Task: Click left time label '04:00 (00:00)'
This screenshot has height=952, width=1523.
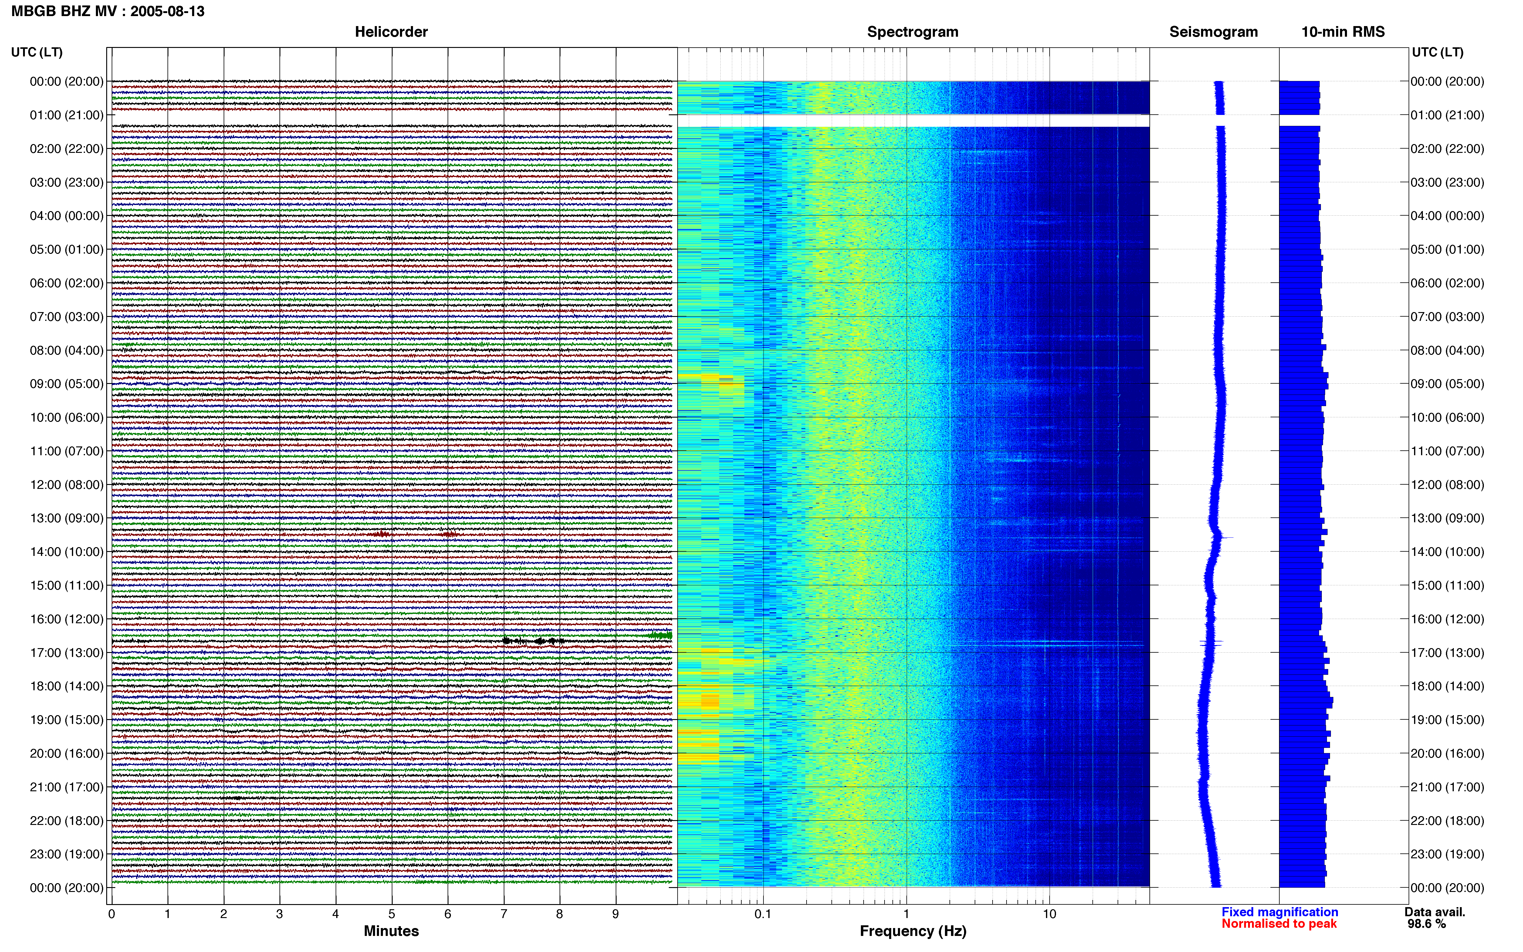Action: (x=67, y=216)
